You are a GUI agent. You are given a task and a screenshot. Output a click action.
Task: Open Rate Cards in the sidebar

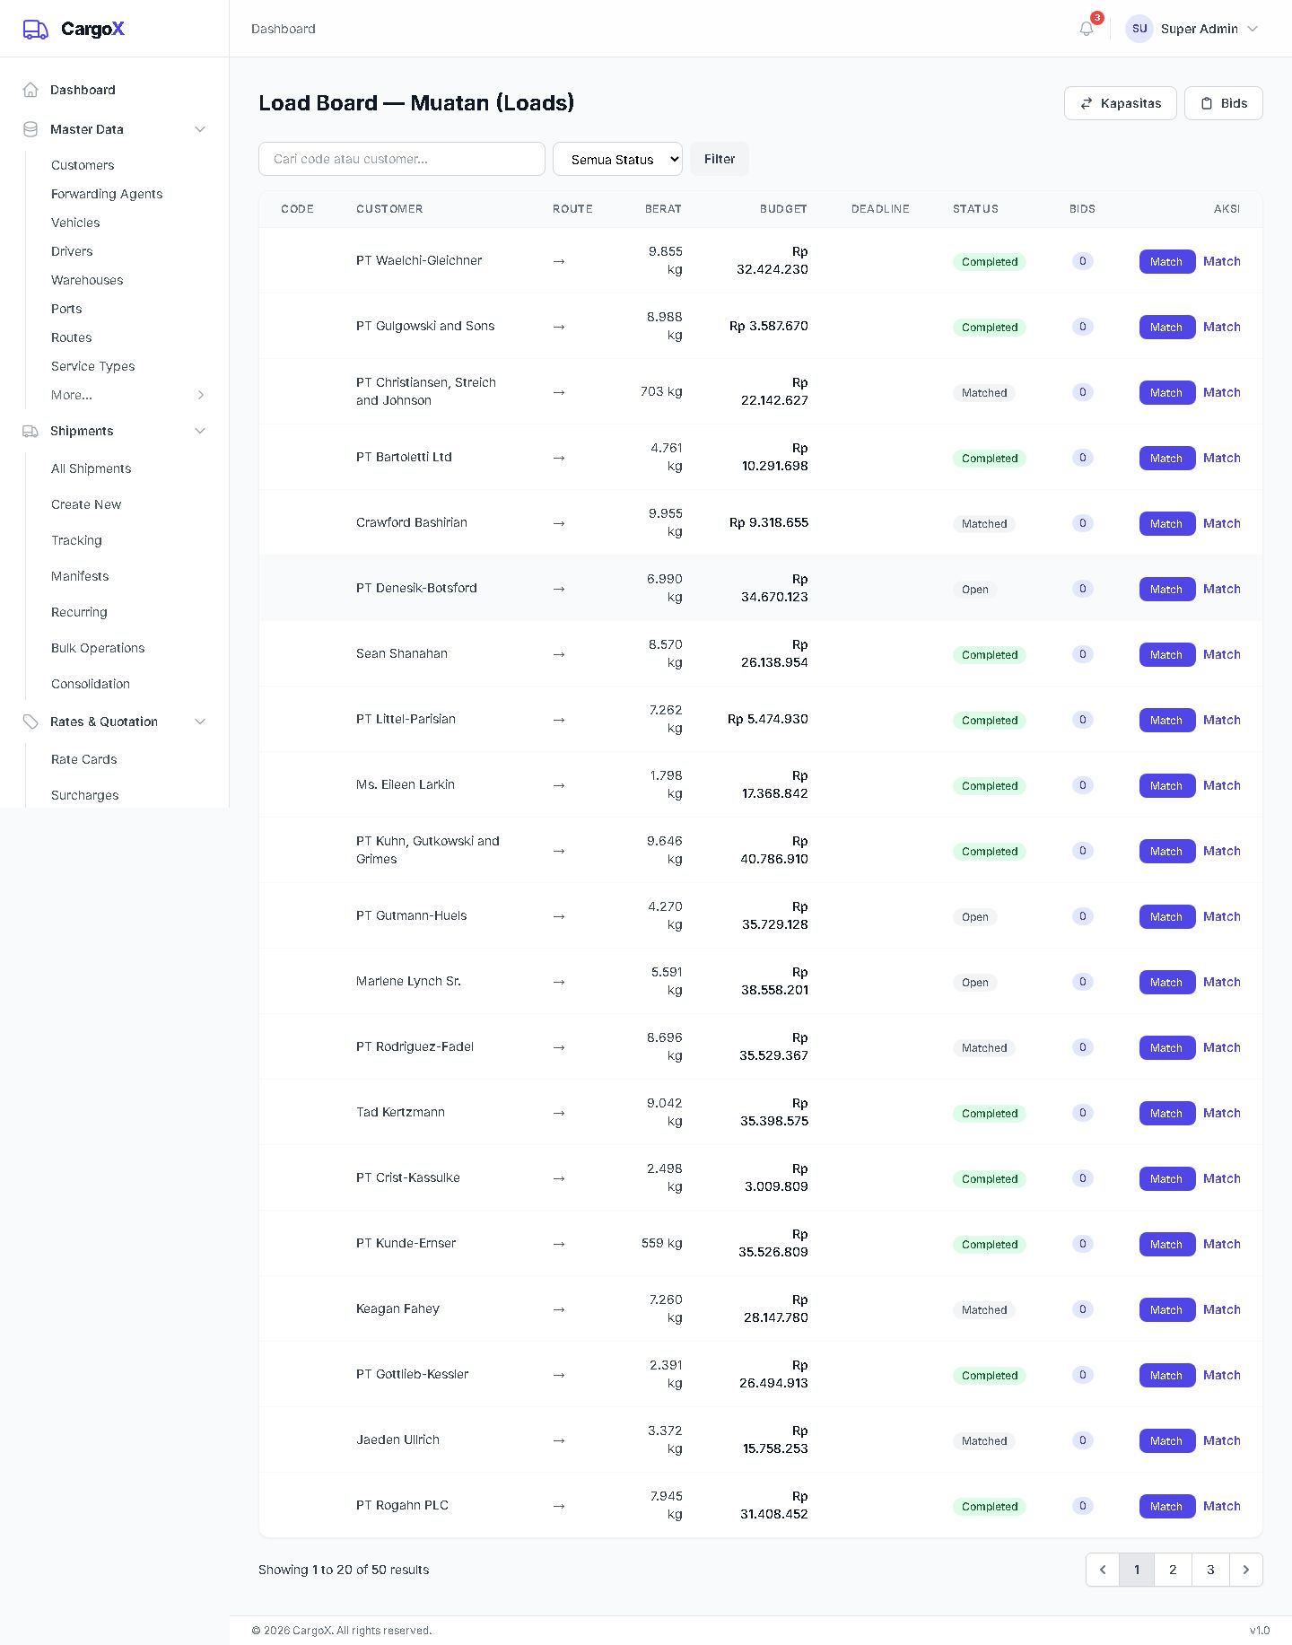(x=84, y=759)
